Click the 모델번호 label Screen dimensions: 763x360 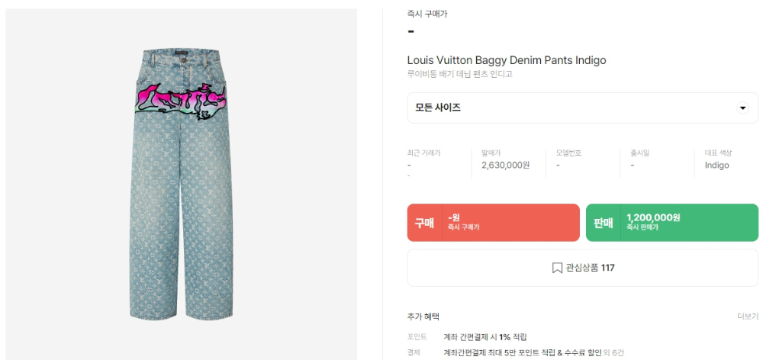tap(569, 153)
